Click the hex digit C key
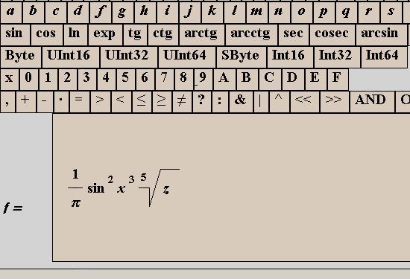Screen dimensions: 410x279 point(270,80)
